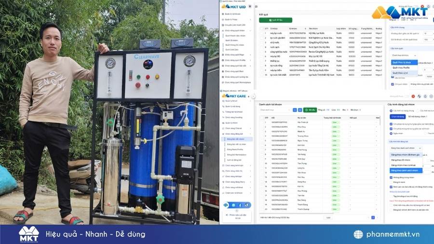
Task: Toggle the proxy switch in MKT UID top bar
Action: click(x=416, y=6)
